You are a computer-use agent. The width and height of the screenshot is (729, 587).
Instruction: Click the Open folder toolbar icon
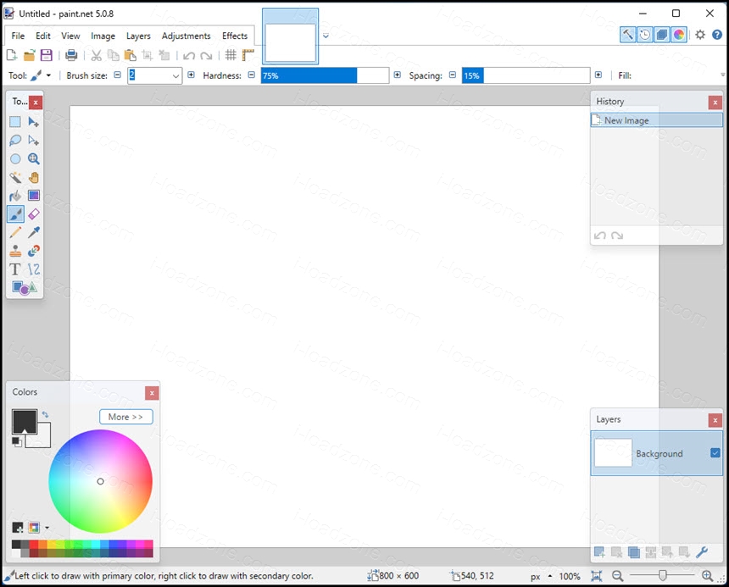(x=30, y=55)
